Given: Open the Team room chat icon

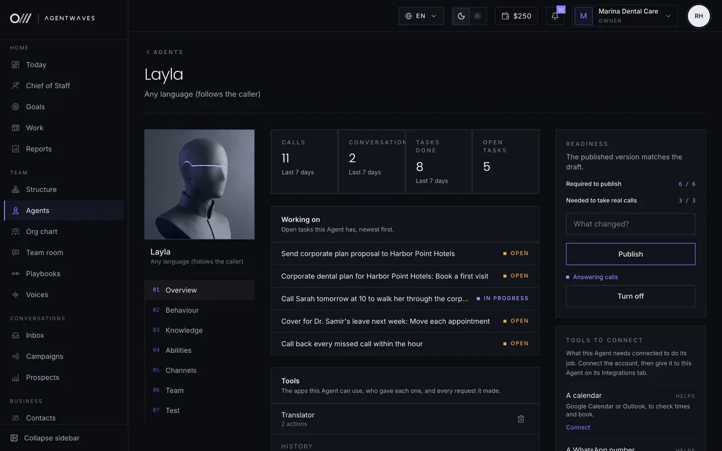Looking at the screenshot, I should tap(16, 253).
